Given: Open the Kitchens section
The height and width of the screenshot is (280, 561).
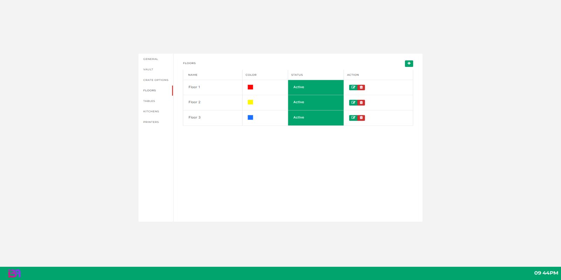Looking at the screenshot, I should coord(151,112).
